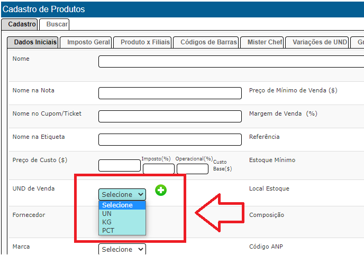The height and width of the screenshot is (256, 364).
Task: Open the Marca Selecione dropdown
Action: pyautogui.click(x=122, y=249)
